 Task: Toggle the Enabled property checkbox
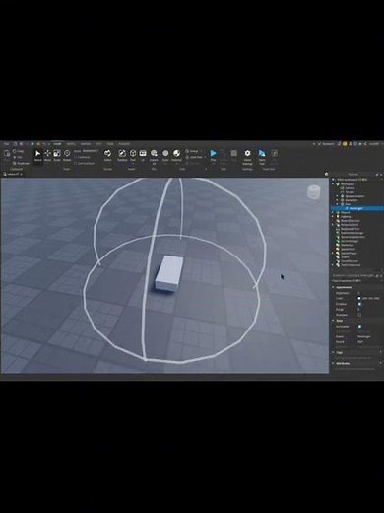click(x=359, y=304)
